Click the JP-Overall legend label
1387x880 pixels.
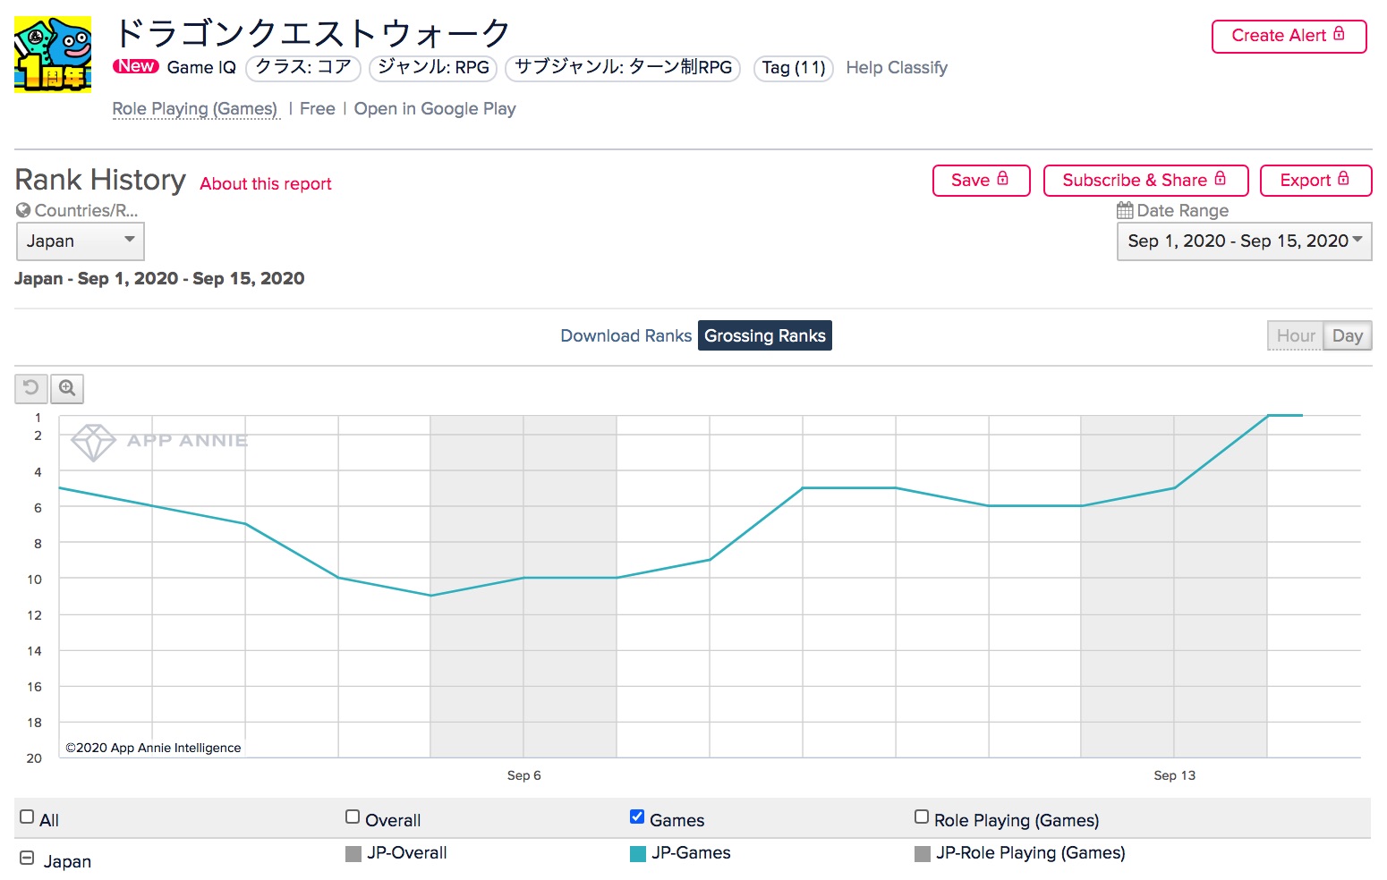[407, 853]
